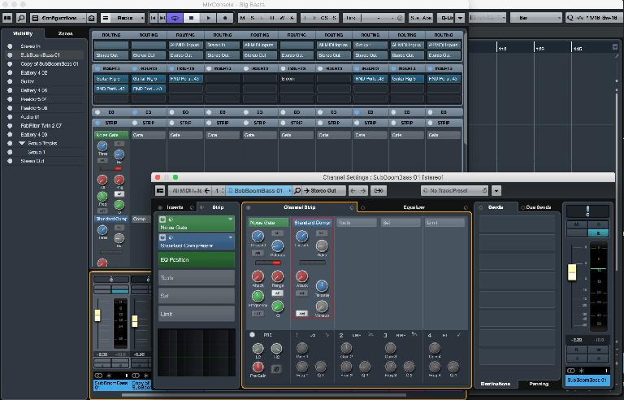Click magnifier icon in Channel Settings toolbar
624x400 pixels.
point(297,191)
